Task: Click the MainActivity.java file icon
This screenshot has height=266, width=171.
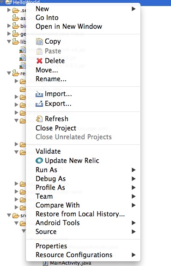Action: pos(45,264)
